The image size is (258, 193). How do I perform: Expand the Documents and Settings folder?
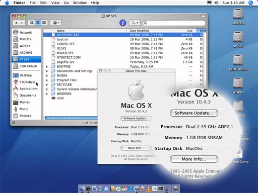tap(47, 71)
